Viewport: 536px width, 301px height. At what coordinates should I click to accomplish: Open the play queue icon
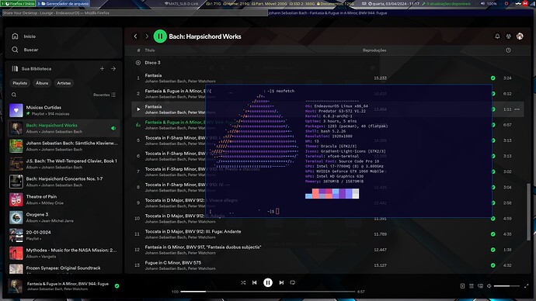(x=472, y=286)
